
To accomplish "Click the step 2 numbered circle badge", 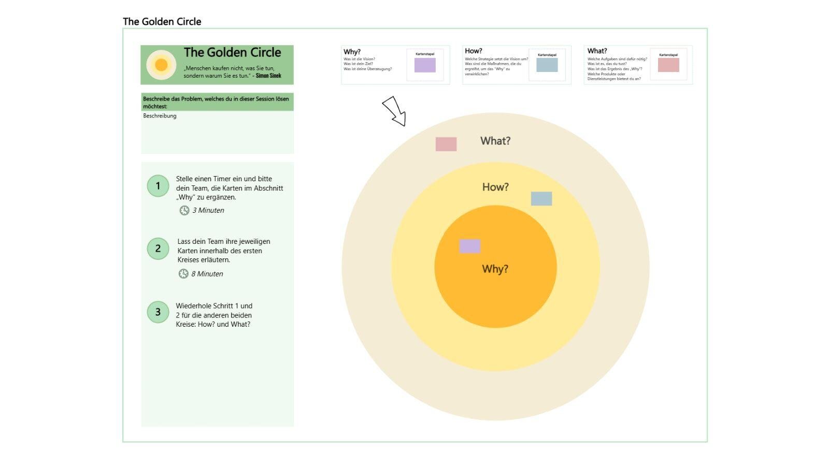I will click(x=158, y=249).
